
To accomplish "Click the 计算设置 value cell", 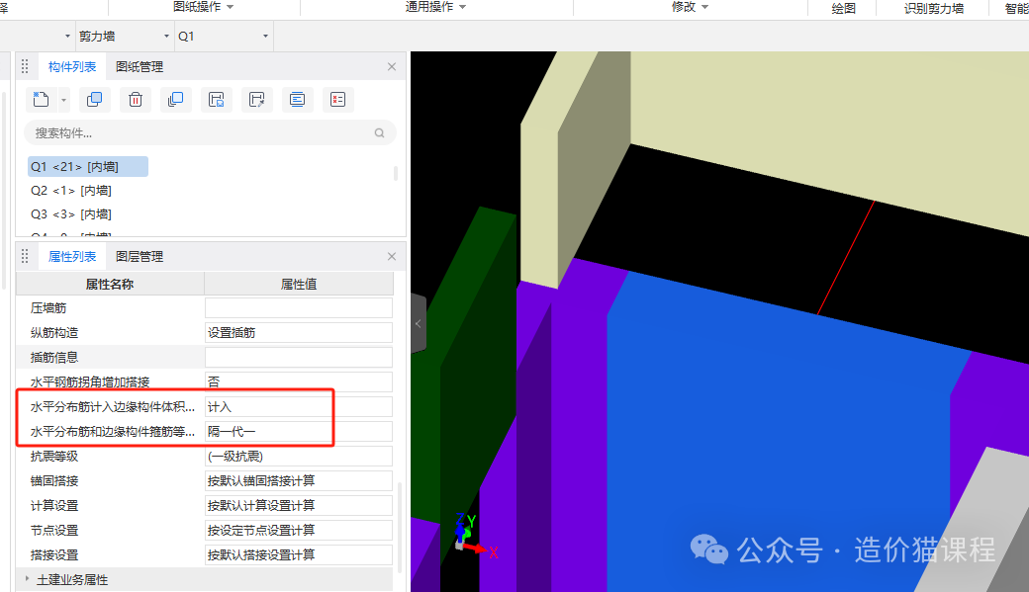I will 299,505.
